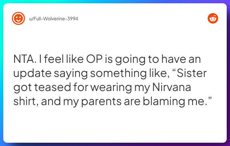Click the Reddit Snoo logo
The height and width of the screenshot is (146, 230).
click(x=213, y=18)
